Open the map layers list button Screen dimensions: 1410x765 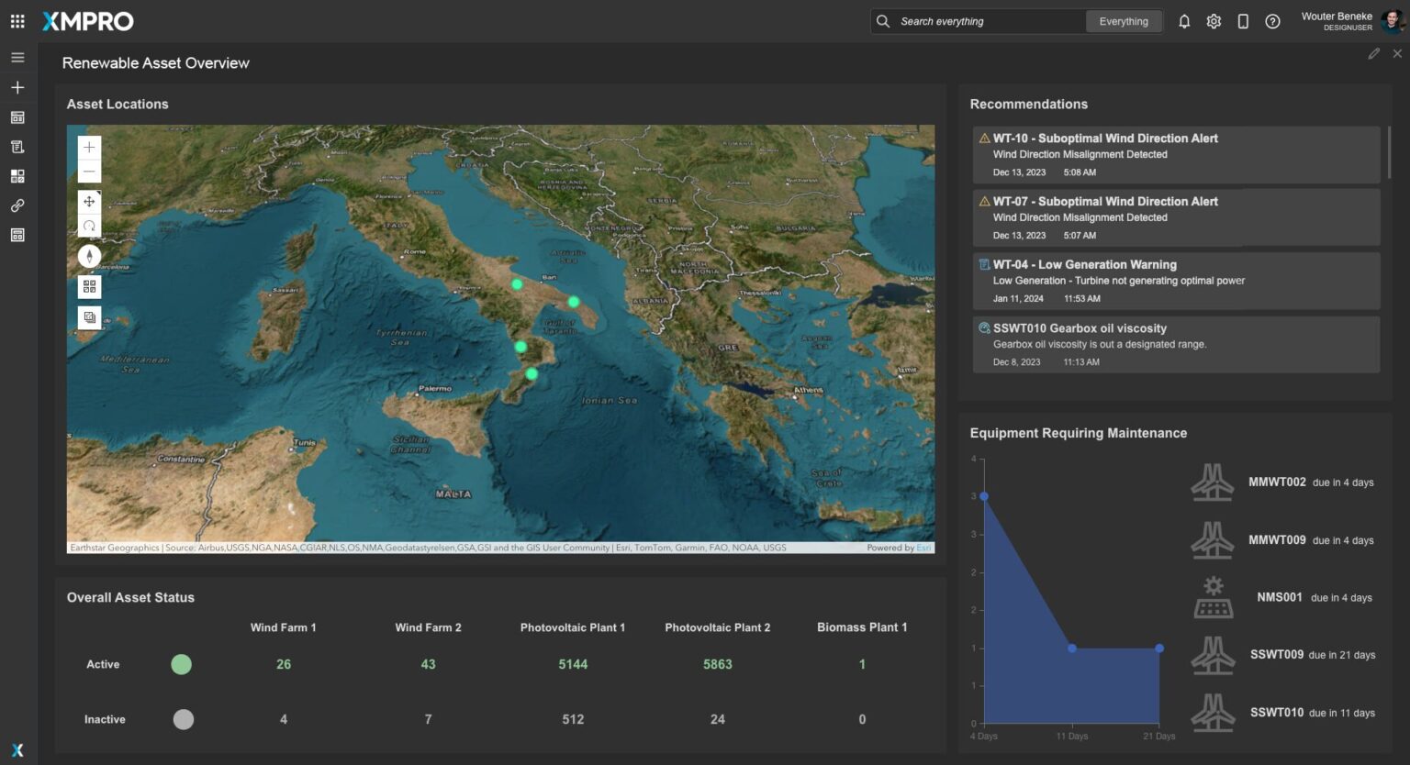(89, 317)
